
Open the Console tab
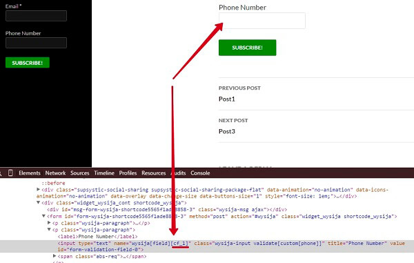point(200,173)
